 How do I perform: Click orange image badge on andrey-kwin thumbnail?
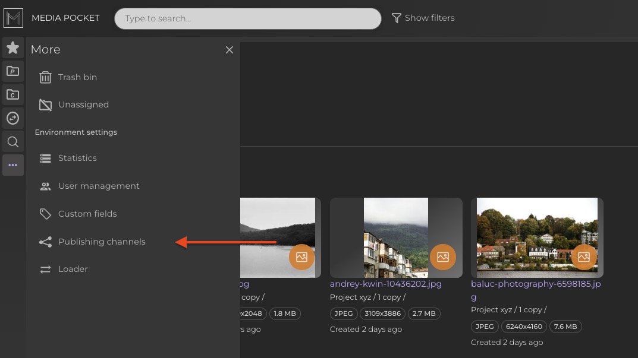tap(442, 257)
